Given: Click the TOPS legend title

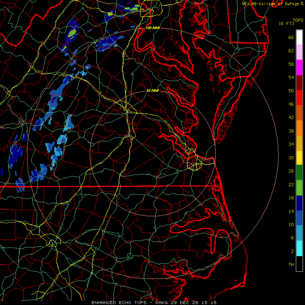Looking at the screenshot, I should tap(298, 20).
